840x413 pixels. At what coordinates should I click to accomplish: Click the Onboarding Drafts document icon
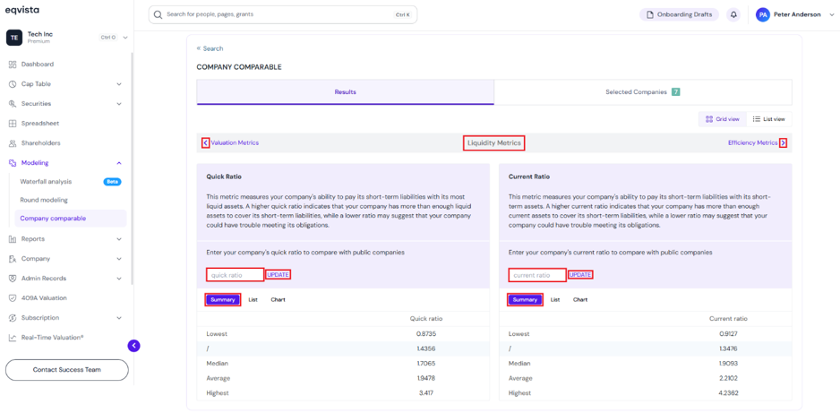pyautogui.click(x=650, y=14)
